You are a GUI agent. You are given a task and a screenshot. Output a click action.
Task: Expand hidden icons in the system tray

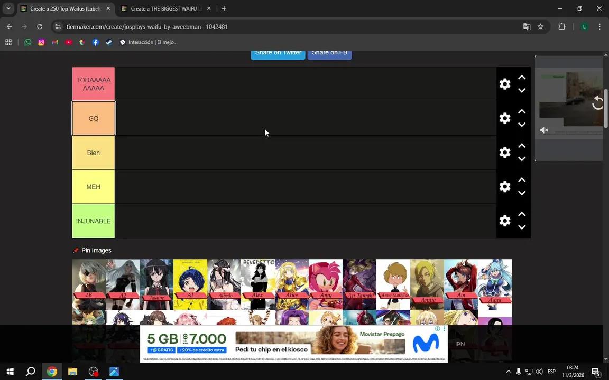pyautogui.click(x=509, y=372)
